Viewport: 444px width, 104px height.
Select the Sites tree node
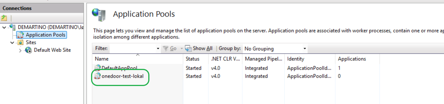[31, 42]
